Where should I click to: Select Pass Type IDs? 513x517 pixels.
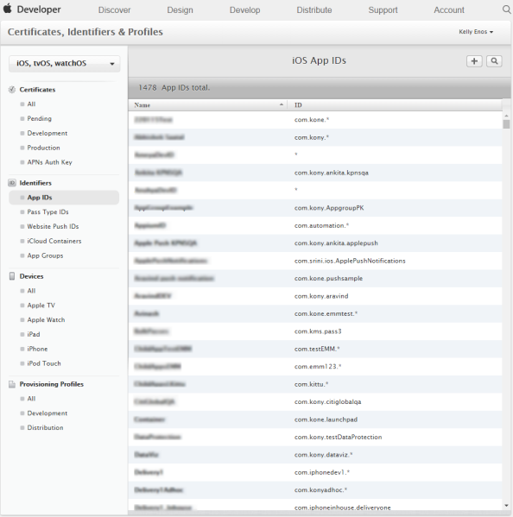coord(47,212)
